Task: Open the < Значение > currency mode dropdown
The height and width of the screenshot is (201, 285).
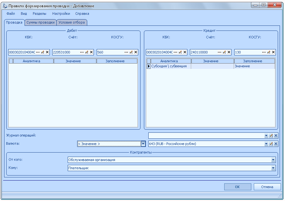Action: point(143,144)
